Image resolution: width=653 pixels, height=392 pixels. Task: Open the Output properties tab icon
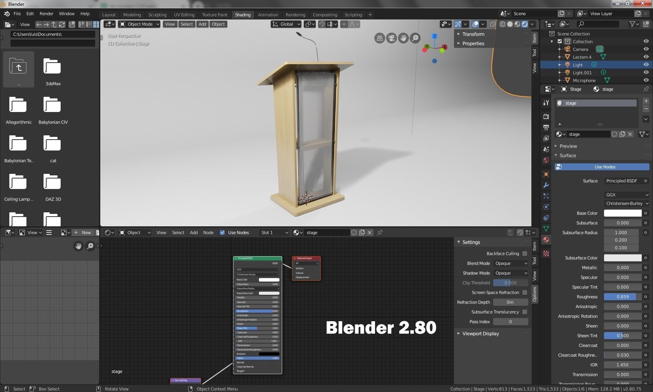coord(546,128)
